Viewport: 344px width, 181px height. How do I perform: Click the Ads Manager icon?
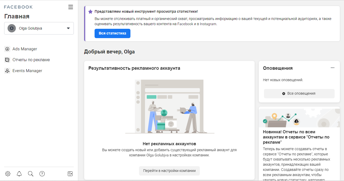[7, 49]
